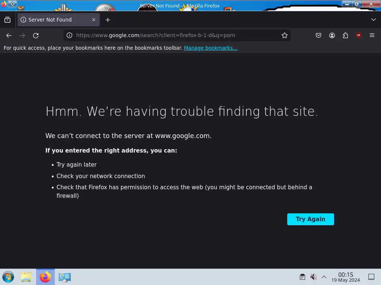
Task: Click Firefox icon in the taskbar
Action: click(45, 277)
